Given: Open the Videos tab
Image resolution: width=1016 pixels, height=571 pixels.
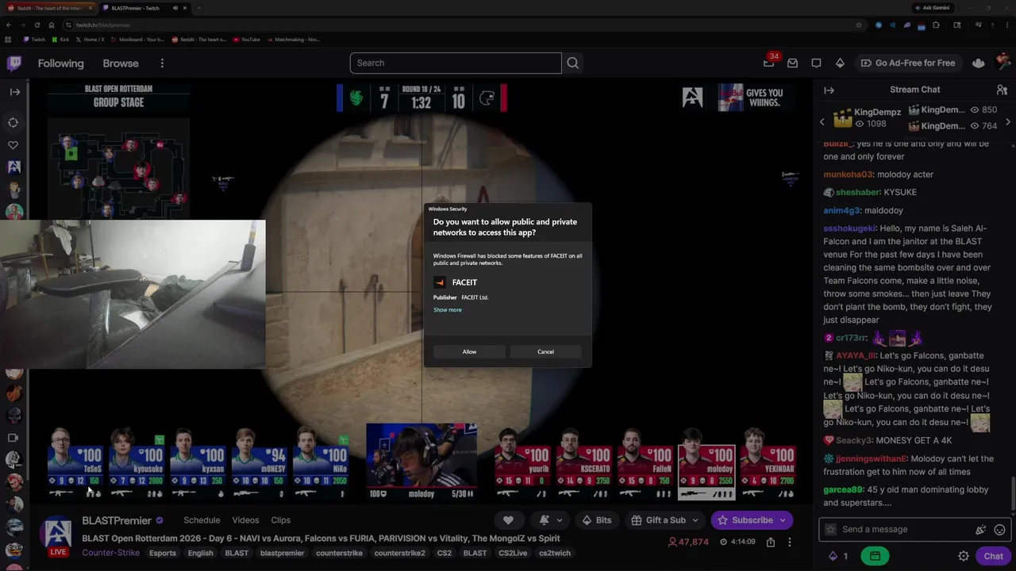Looking at the screenshot, I should (x=245, y=520).
